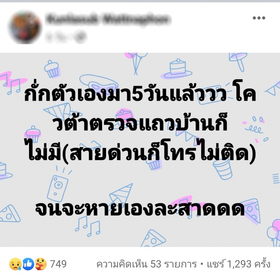The image size is (280, 275).
Task: Click the blue thumbs-up like reaction icon
Action: (x=28, y=264)
